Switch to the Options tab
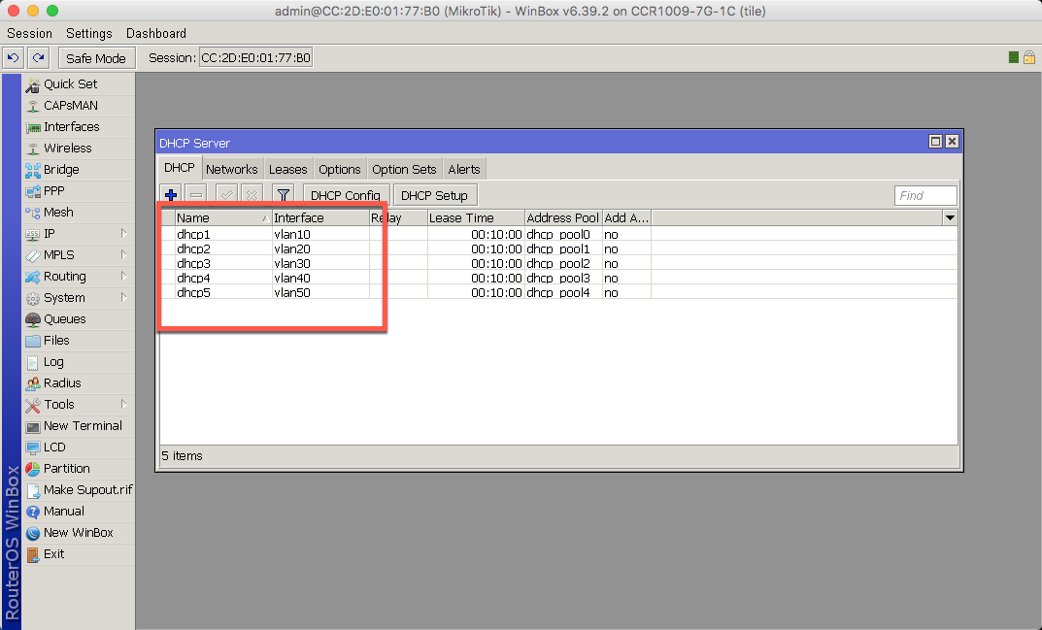This screenshot has height=630, width=1042. [340, 169]
